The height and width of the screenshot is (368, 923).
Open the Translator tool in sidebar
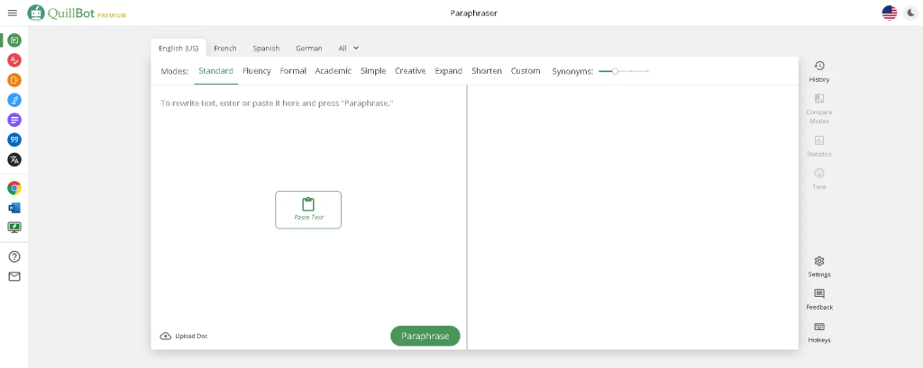point(14,159)
